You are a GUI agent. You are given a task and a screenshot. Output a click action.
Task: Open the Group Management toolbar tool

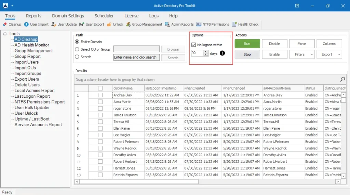(x=144, y=25)
